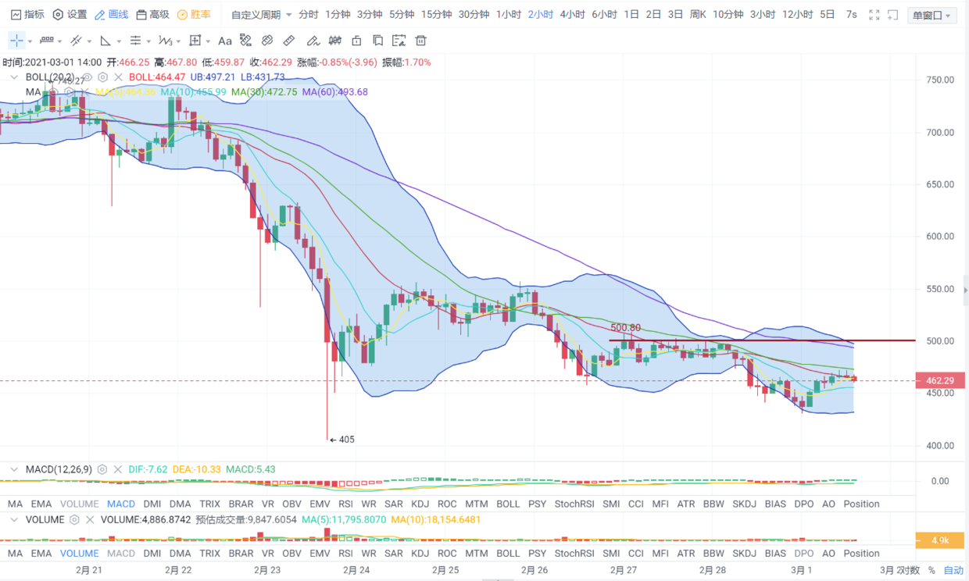Click the 462.29 current price label on axis
969x581 pixels.
click(x=941, y=380)
